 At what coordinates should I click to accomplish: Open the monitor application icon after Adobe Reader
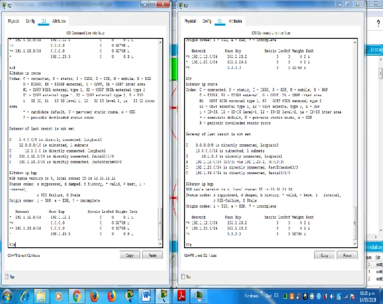[x=199, y=296]
